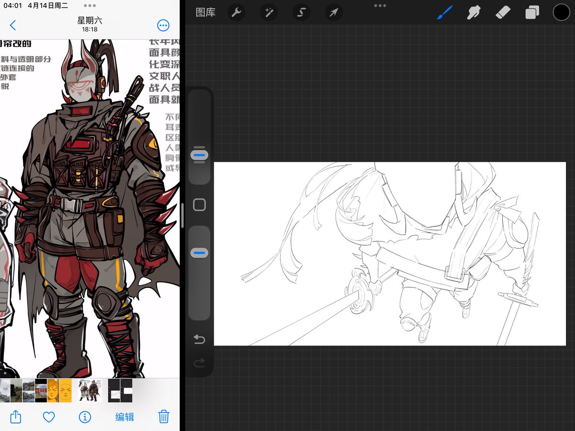Tap the sketch canvas in Procreate

390,254
